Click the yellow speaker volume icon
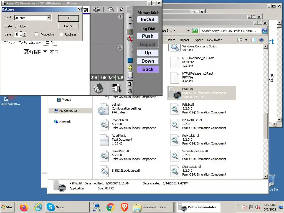The height and width of the screenshot is (213, 284). [x=130, y=68]
